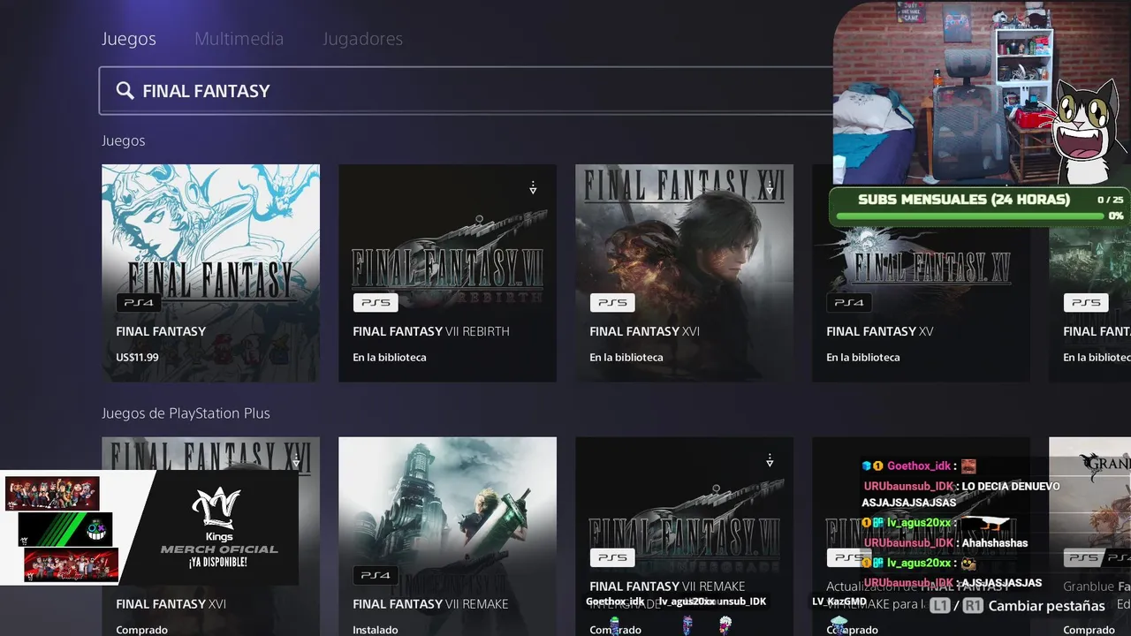Click the 'FINAL FANTASY VII REBIRTH' title text
Screen dimensions: 1131x636
(x=431, y=331)
